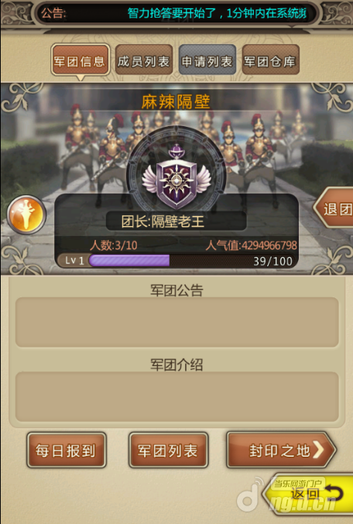Open the 封印之地 arrow button

coord(281,450)
